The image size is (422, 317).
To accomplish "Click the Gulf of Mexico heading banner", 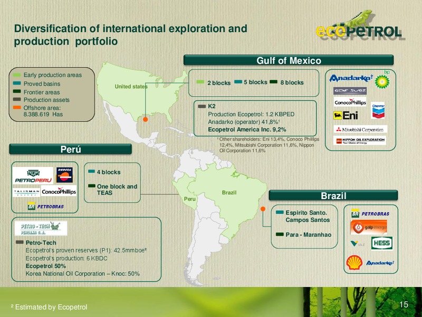I will click(x=289, y=60).
